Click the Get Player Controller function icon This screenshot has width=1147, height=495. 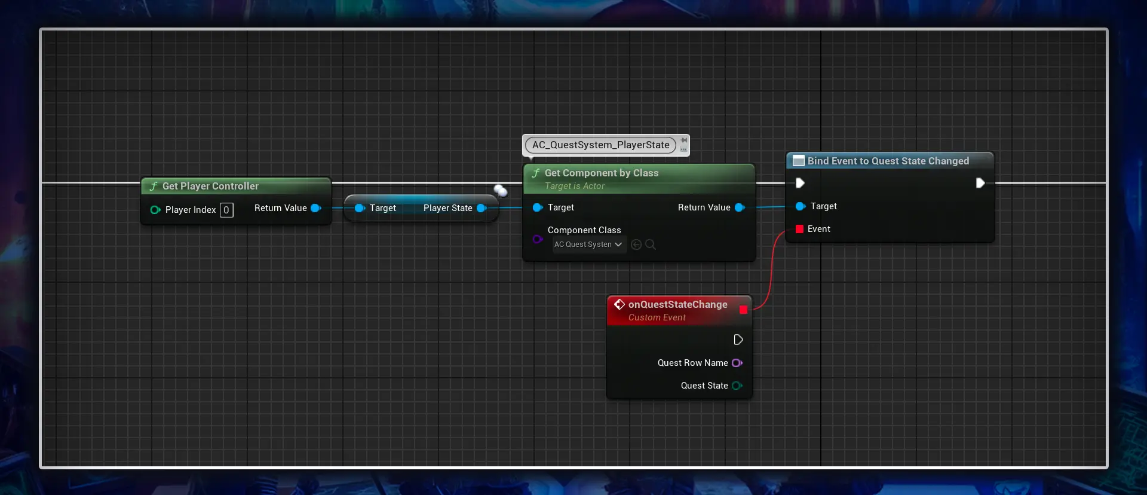tap(154, 186)
